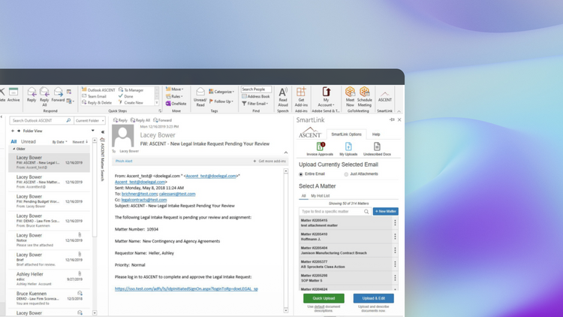Open the Move dropdown in ribbon

pos(174,89)
